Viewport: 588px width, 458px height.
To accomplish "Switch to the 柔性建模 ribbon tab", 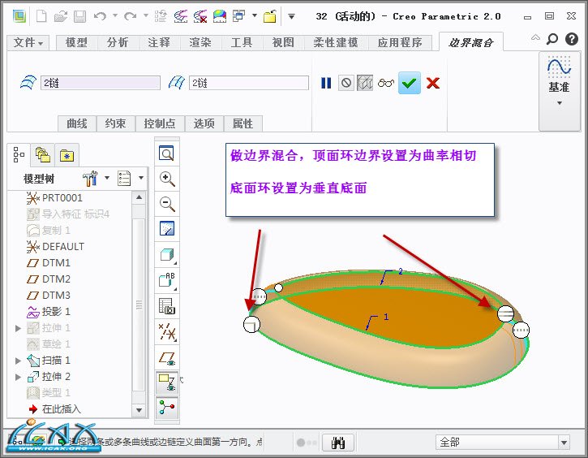I will point(336,42).
